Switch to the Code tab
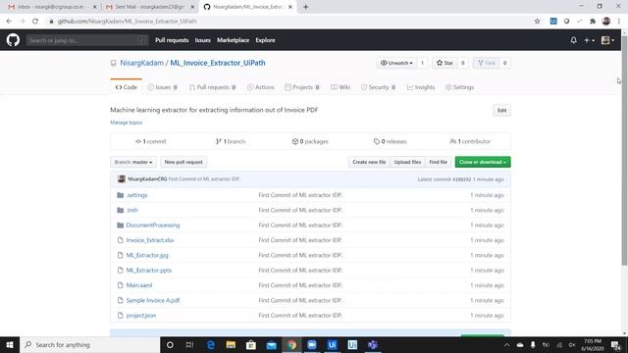628x353 pixels. 127,87
